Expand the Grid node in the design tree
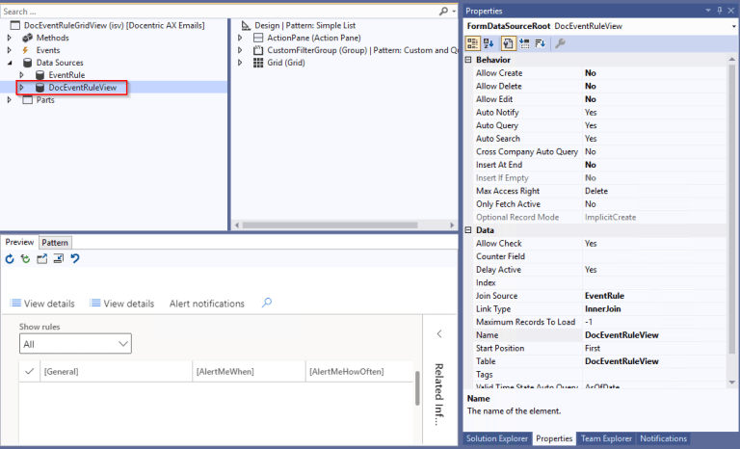 pyautogui.click(x=240, y=63)
